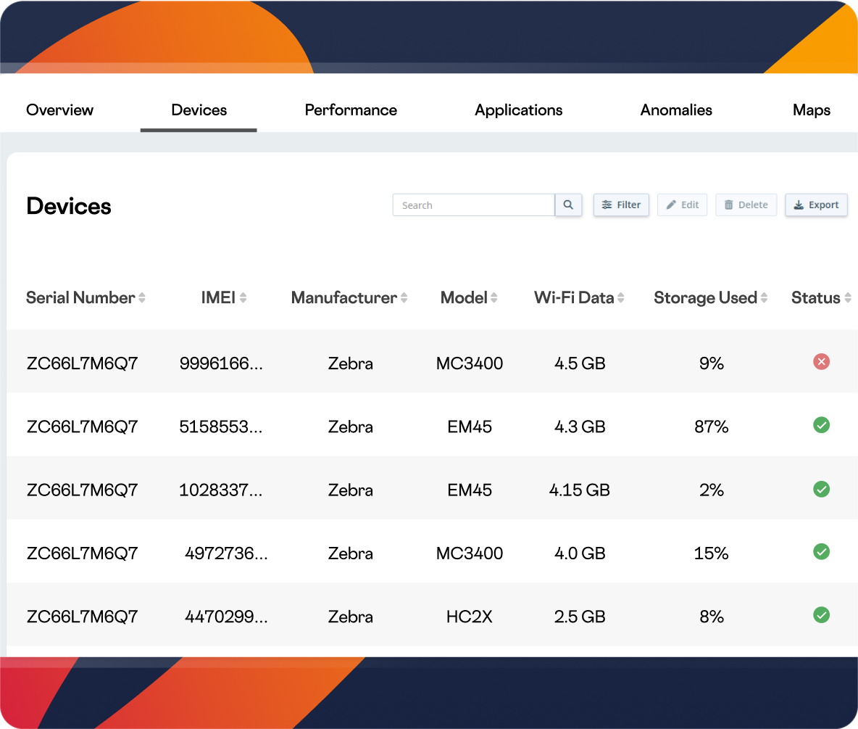Viewport: 858px width, 729px height.
Task: Click the green status check in 15% storage row
Action: coord(821,552)
